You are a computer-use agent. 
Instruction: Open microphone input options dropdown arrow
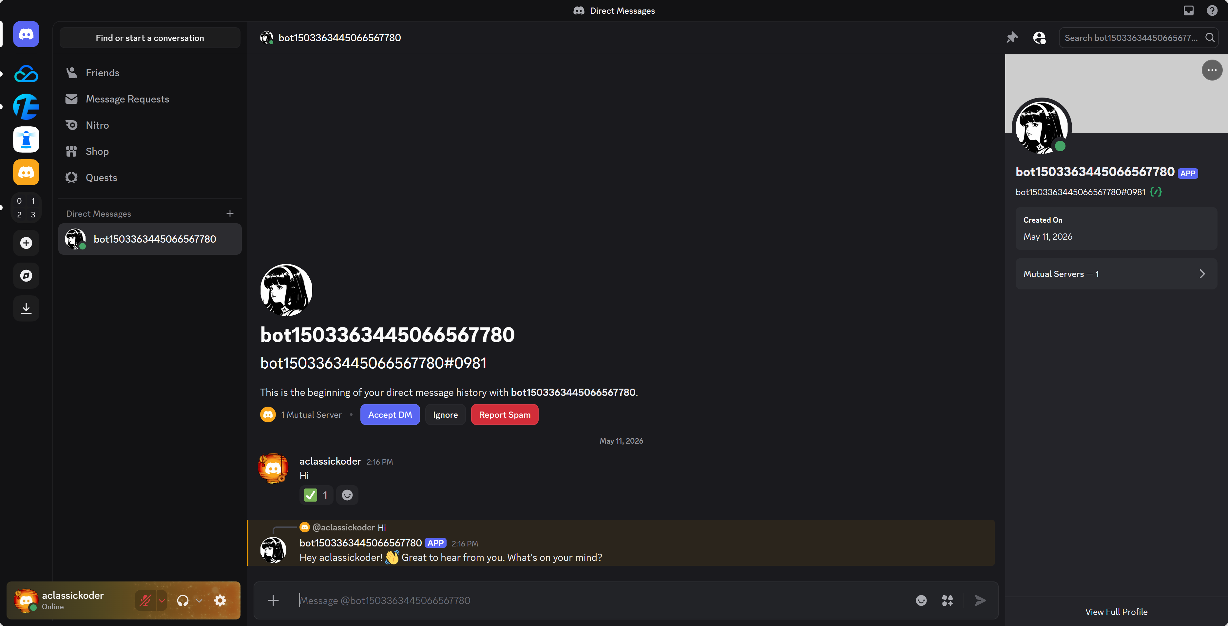(x=162, y=600)
